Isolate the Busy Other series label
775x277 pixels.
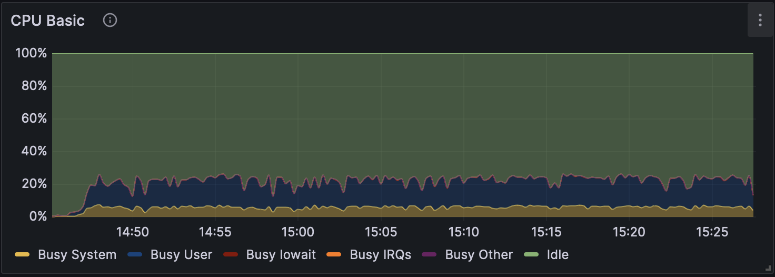(x=479, y=255)
